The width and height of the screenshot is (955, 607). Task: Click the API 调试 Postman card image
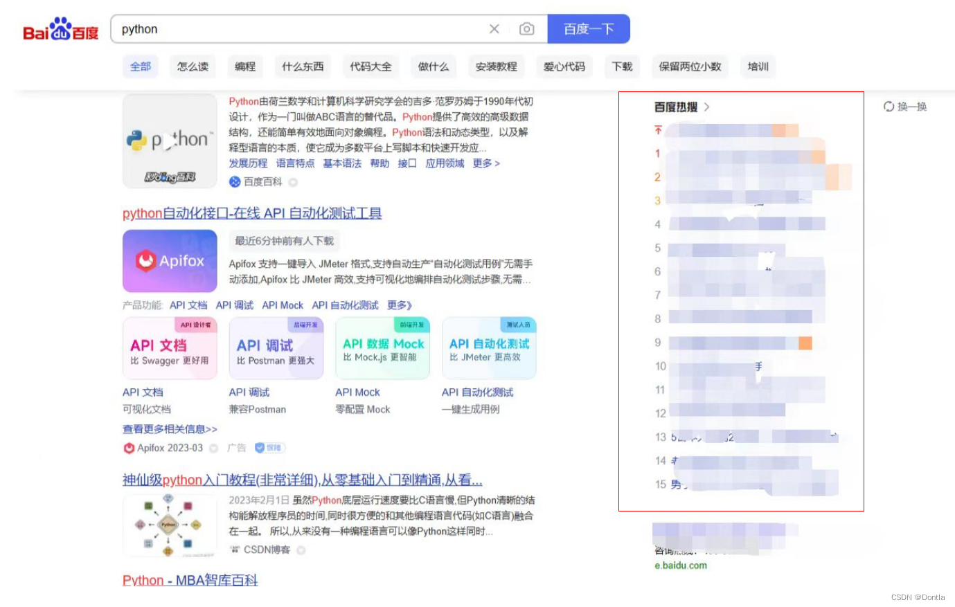click(x=276, y=348)
